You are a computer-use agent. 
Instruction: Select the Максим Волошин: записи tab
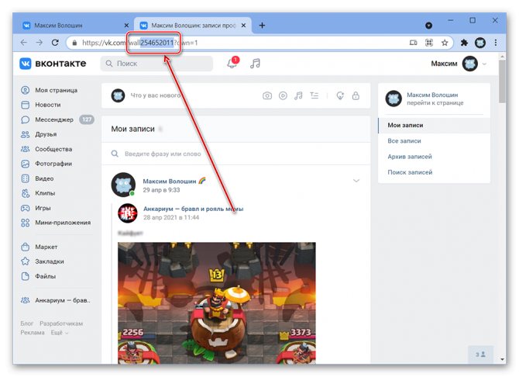[193, 25]
